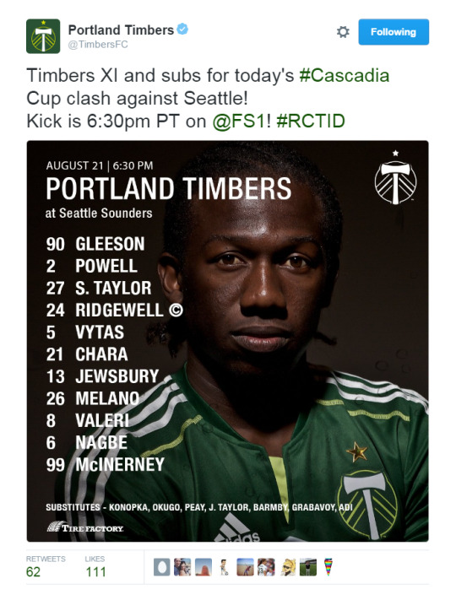This screenshot has height=589, width=456.
Task: Open the Portland Timbers profile avatar
Action: (x=43, y=36)
